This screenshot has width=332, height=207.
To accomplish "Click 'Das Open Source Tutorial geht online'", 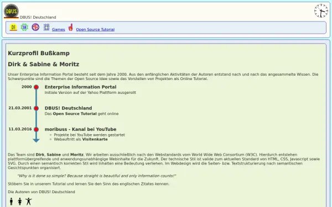I will point(81,114).
